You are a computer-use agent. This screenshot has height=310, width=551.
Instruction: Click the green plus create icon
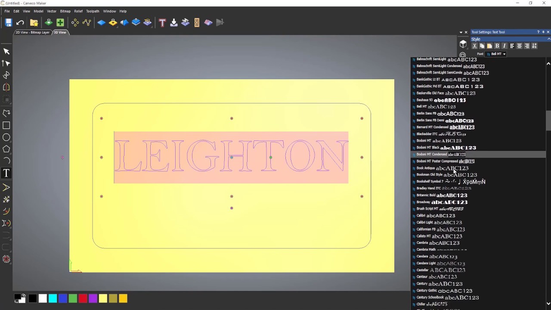coord(60,22)
